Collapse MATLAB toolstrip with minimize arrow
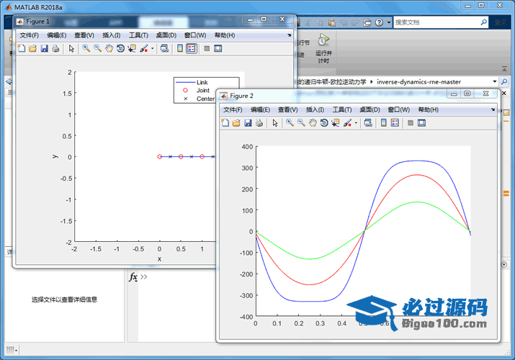Screen dimensions: 515x360 (x=504, y=68)
